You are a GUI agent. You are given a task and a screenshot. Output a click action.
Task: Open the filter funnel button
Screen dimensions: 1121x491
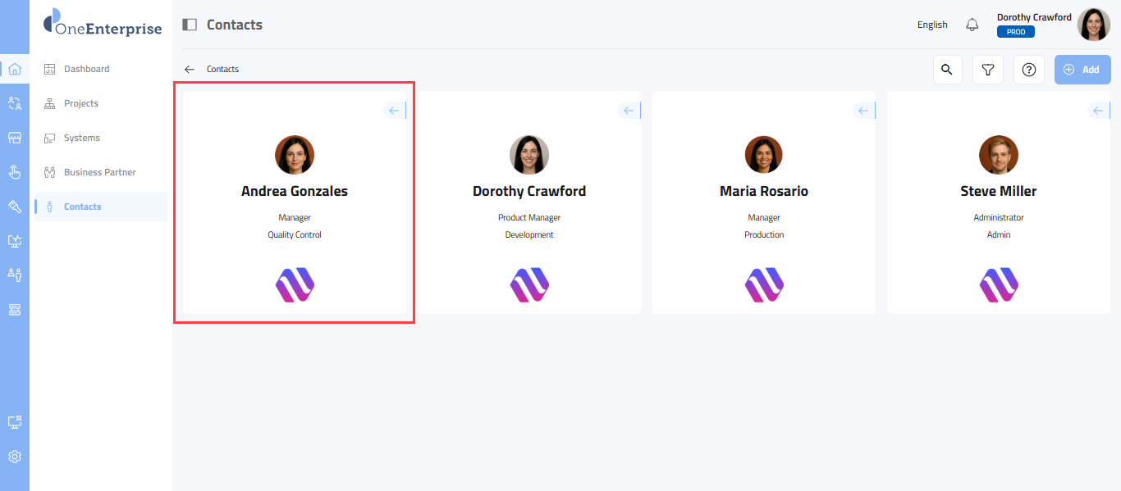pos(988,70)
